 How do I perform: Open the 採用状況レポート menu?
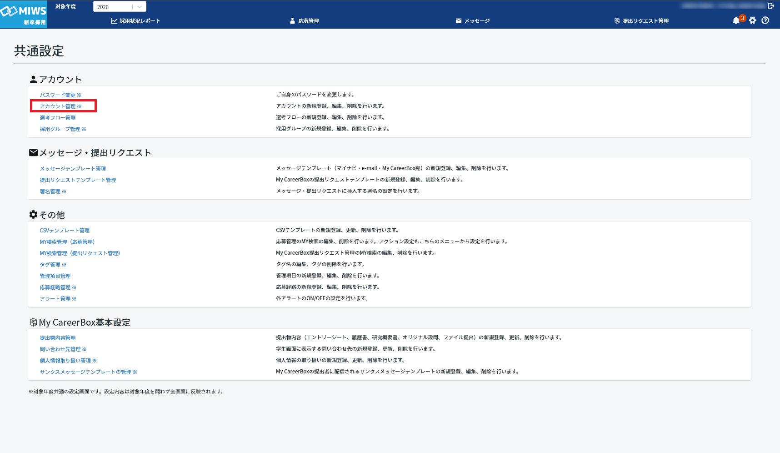(x=135, y=21)
